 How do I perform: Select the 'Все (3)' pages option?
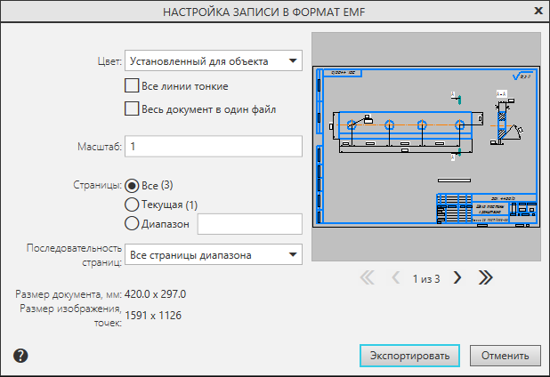[x=133, y=186]
